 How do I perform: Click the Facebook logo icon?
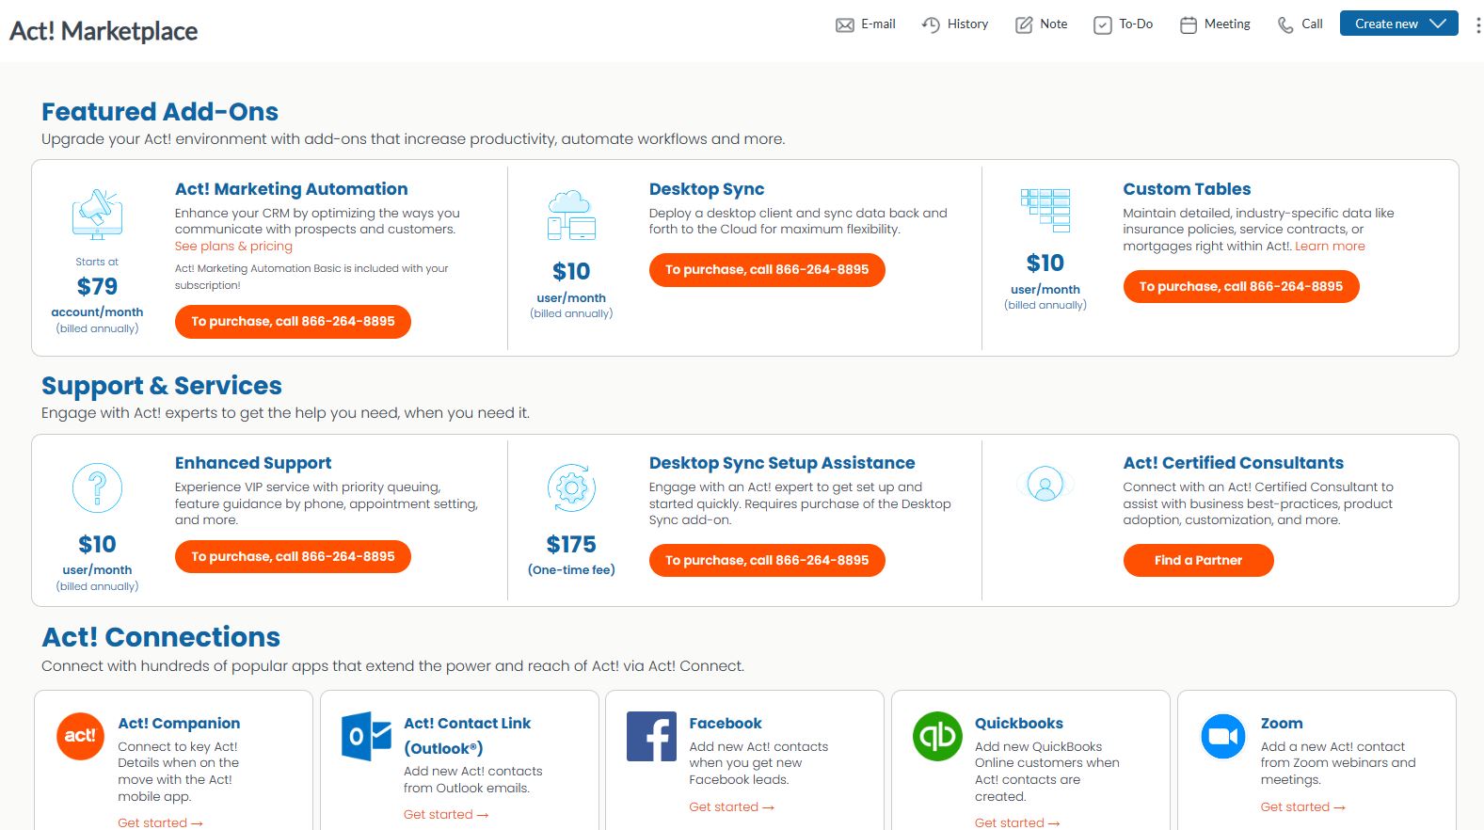(651, 736)
